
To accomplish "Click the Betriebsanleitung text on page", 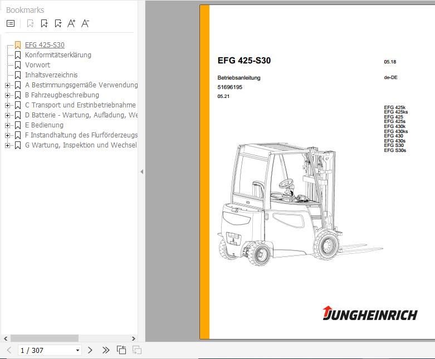I will (x=239, y=77).
